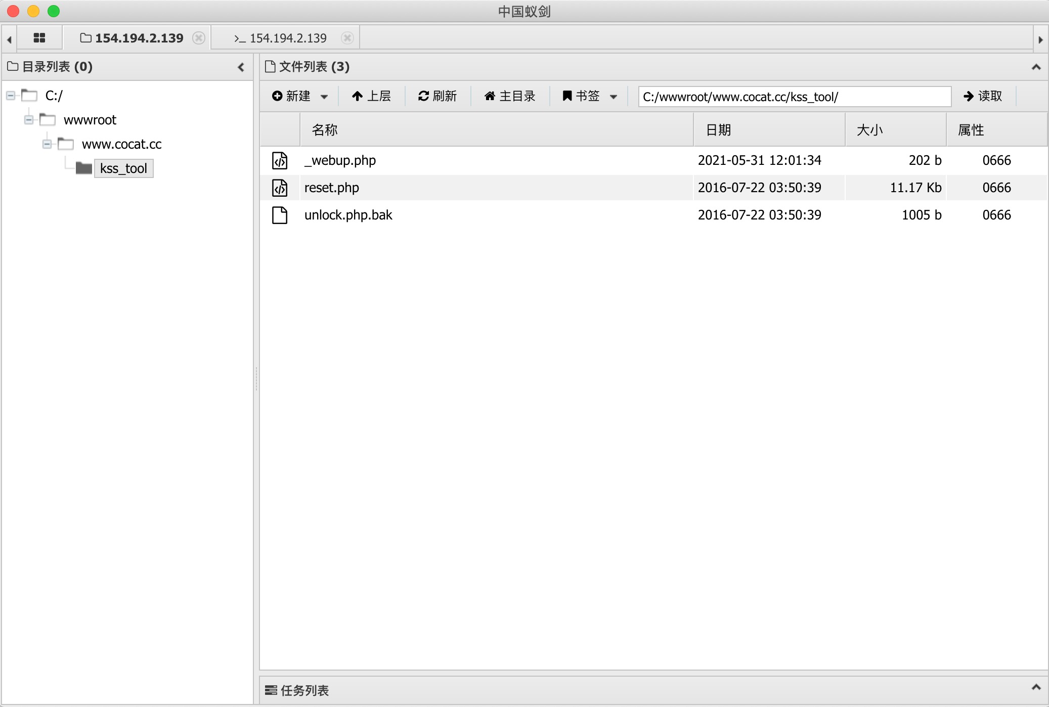The image size is (1049, 707).
Task: Sort by 日期 date column header
Action: click(769, 130)
